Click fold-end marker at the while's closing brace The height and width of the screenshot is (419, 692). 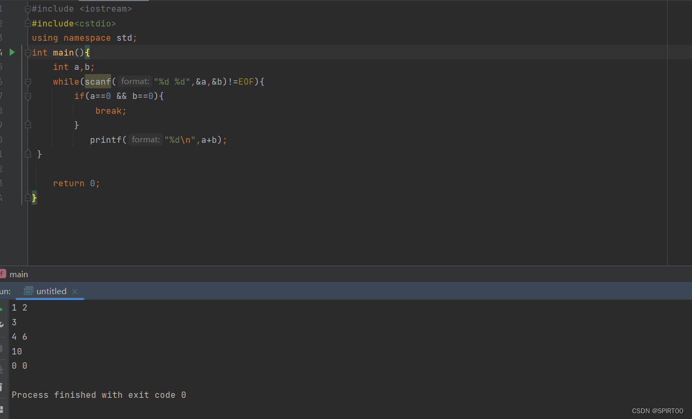(x=28, y=154)
